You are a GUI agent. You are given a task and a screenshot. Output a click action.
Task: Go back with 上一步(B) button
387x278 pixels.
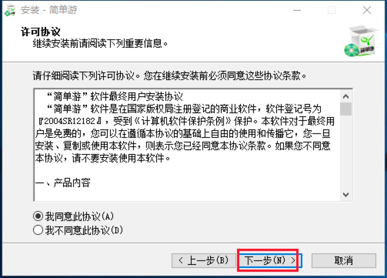pos(204,260)
